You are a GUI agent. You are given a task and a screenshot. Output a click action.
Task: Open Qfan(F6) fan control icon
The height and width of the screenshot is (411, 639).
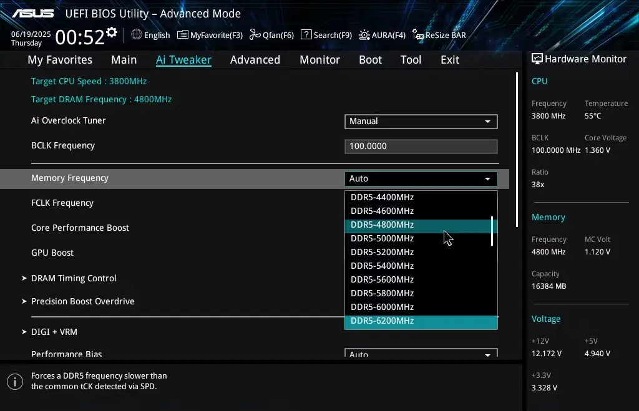[x=255, y=35]
